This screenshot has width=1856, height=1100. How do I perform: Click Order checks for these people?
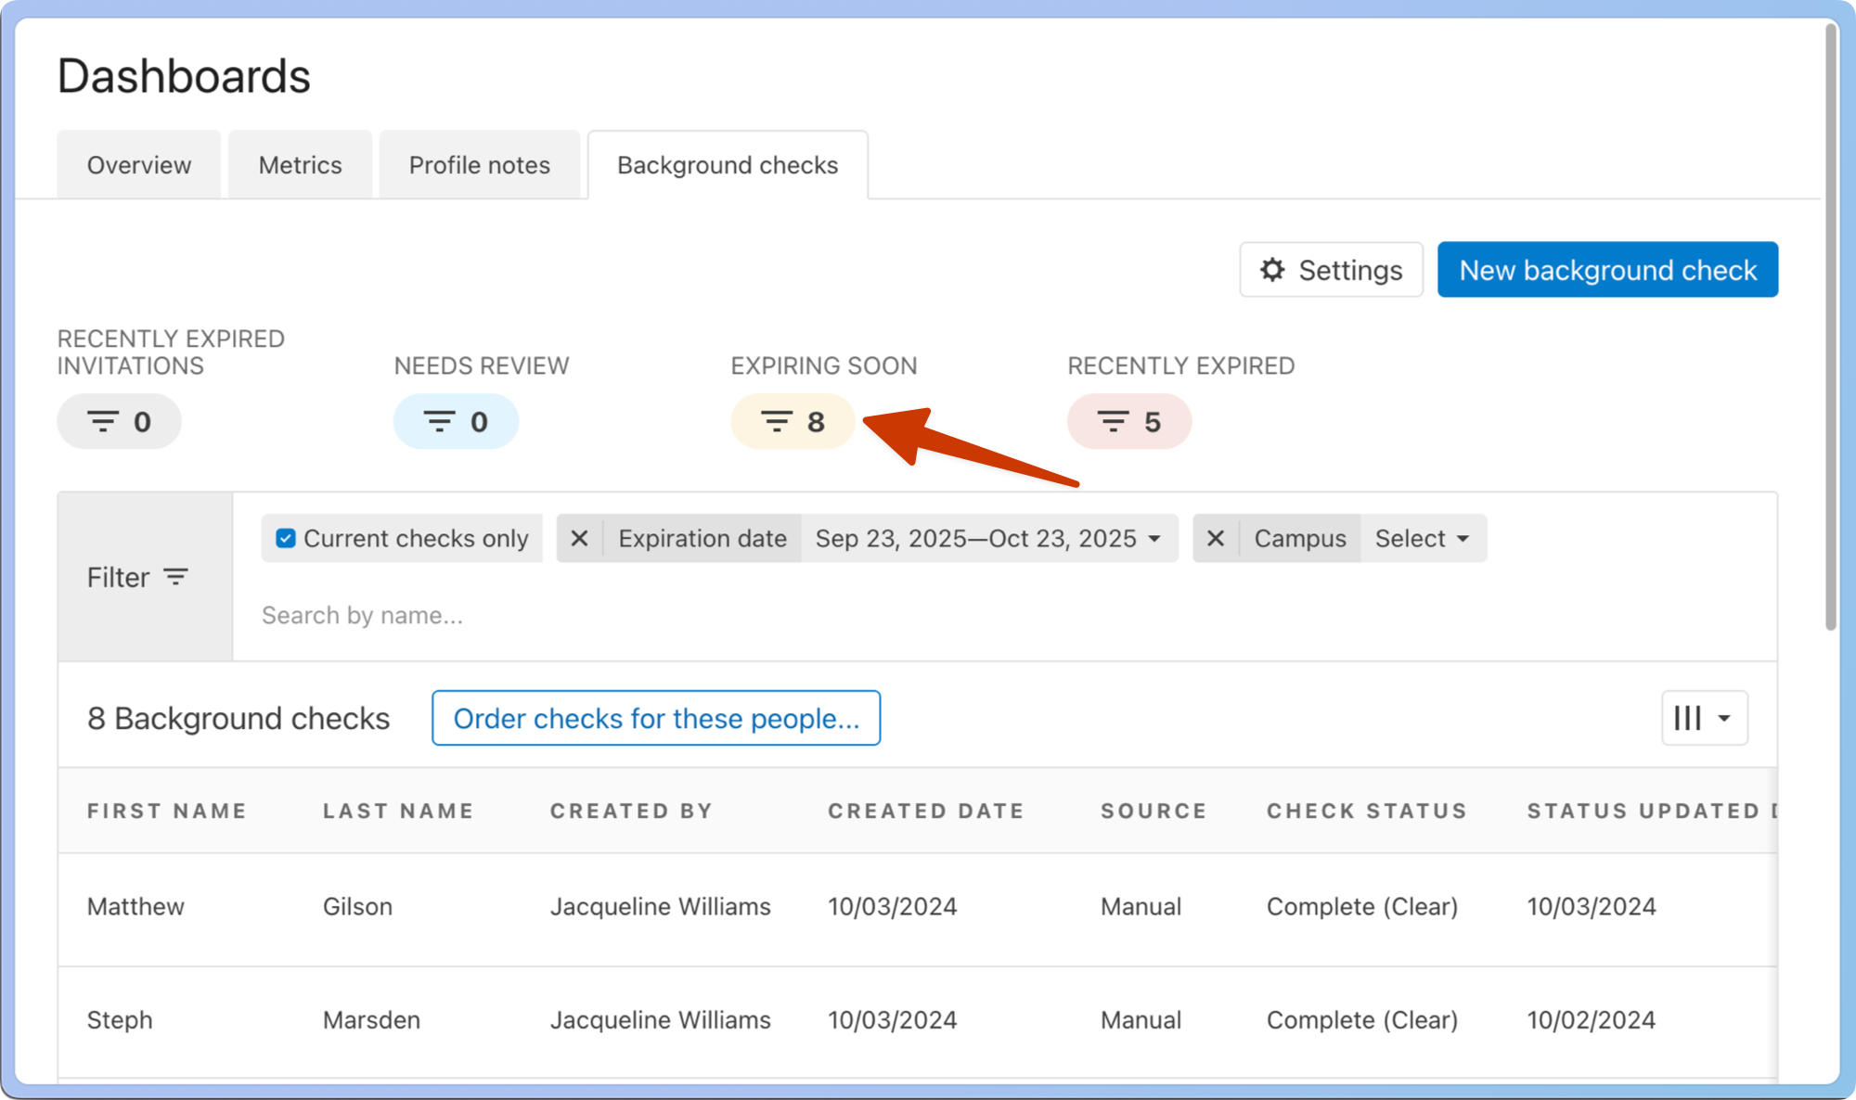pyautogui.click(x=656, y=718)
